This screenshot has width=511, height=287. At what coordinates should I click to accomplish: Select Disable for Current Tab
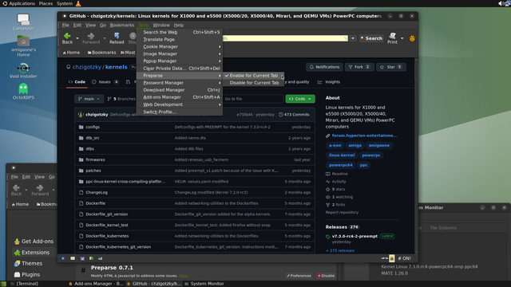[254, 83]
